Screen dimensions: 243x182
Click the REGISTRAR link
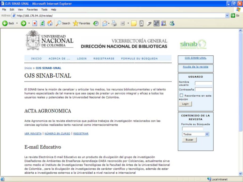click(81, 133)
